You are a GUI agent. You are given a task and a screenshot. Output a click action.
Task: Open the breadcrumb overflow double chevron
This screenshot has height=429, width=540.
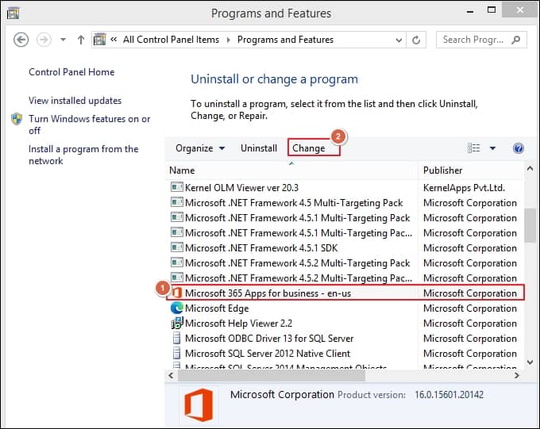click(x=114, y=39)
